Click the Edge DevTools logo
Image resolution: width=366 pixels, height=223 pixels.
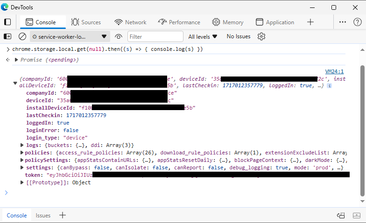[x=5, y=7]
